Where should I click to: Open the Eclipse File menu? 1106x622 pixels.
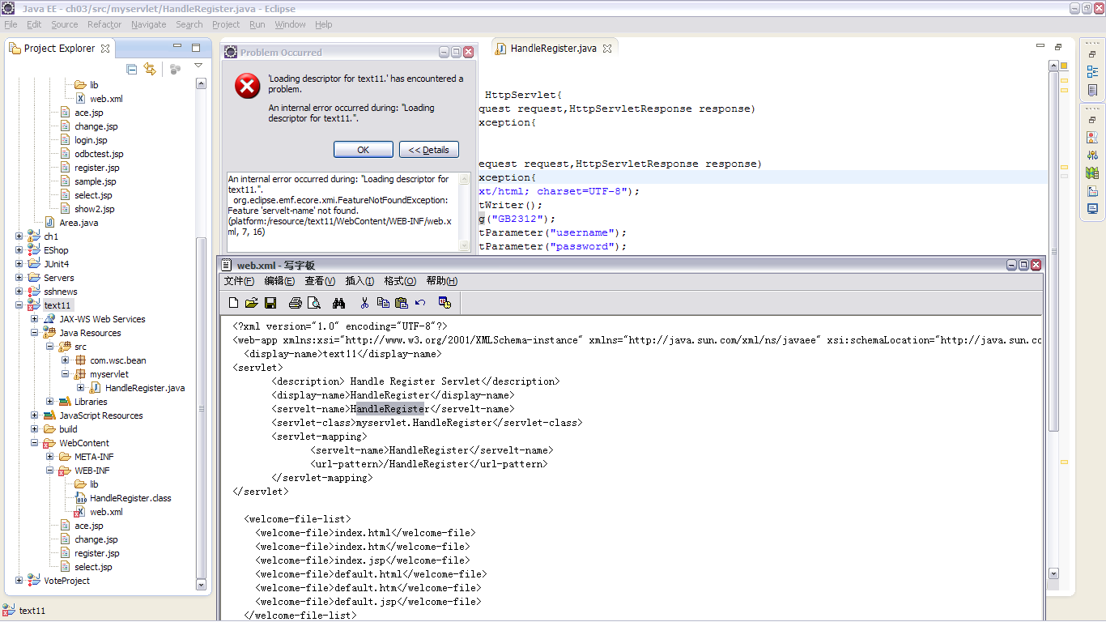pyautogui.click(x=11, y=24)
